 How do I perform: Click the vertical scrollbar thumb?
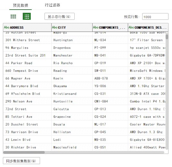coord(167,37)
